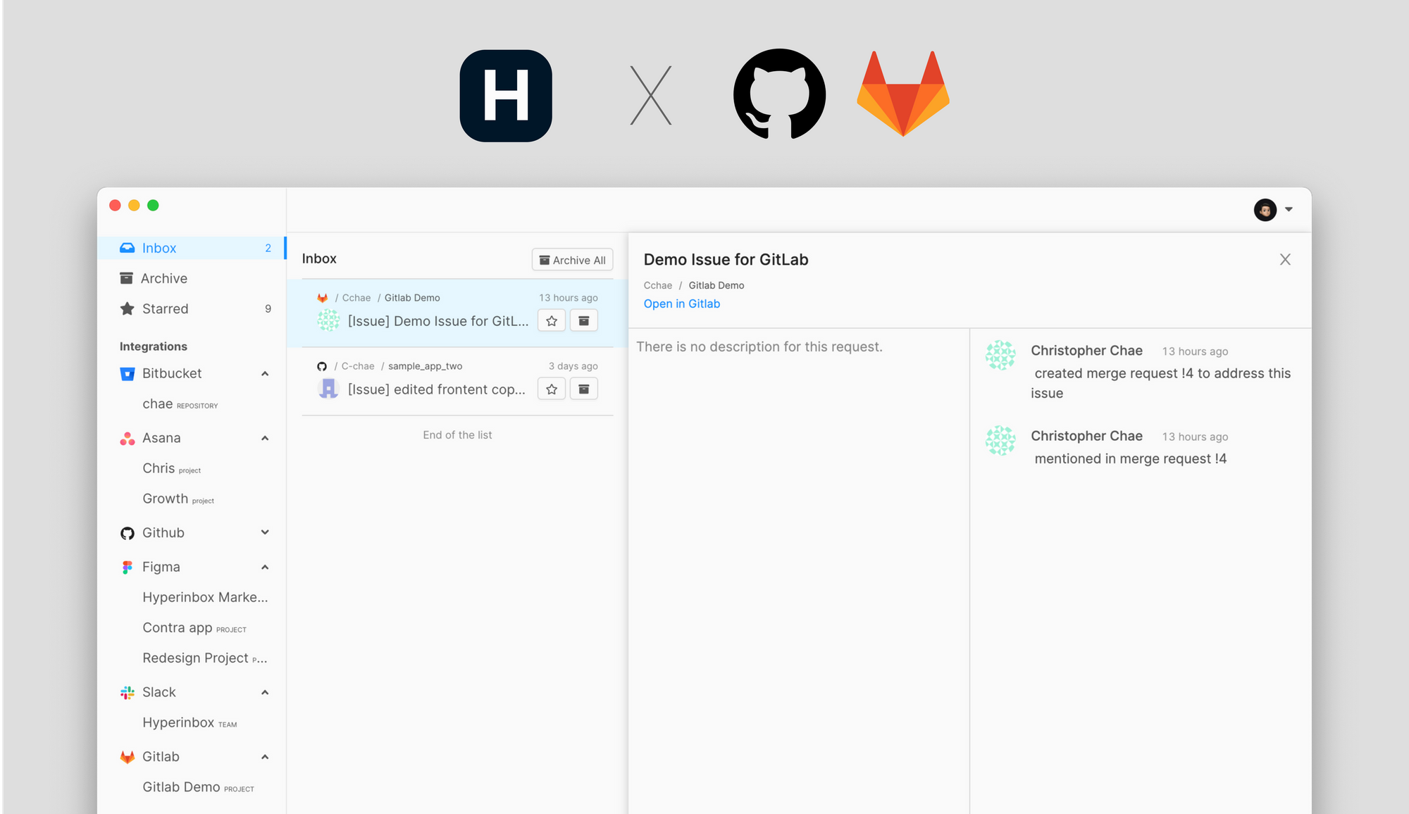Image resolution: width=1409 pixels, height=814 pixels.
Task: Select Gitlab Demo project under Gitlab
Action: (x=198, y=787)
